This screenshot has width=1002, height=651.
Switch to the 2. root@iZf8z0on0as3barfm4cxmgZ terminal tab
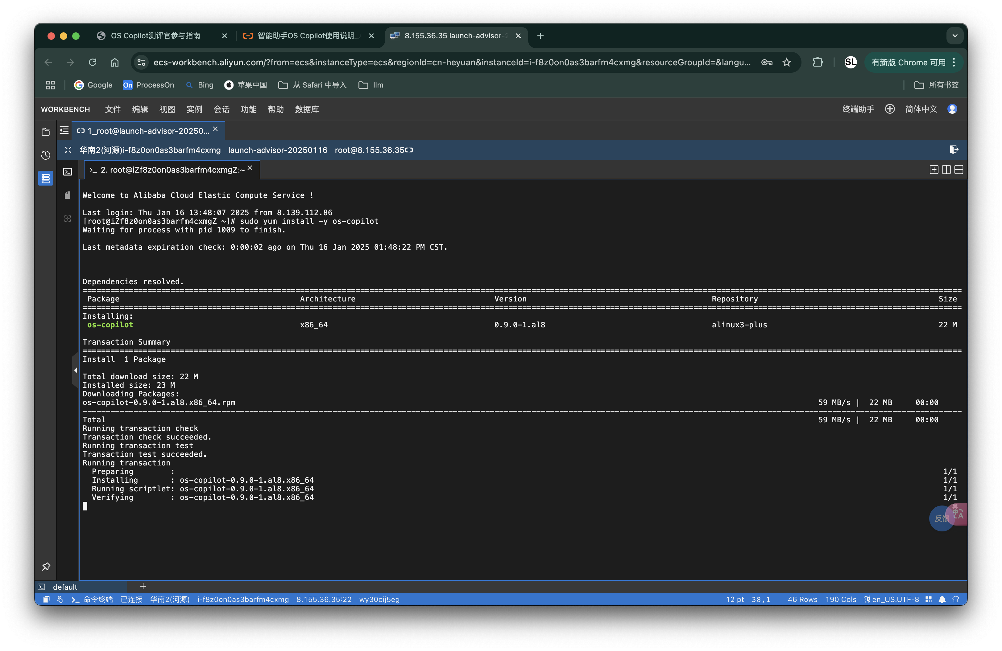[172, 170]
